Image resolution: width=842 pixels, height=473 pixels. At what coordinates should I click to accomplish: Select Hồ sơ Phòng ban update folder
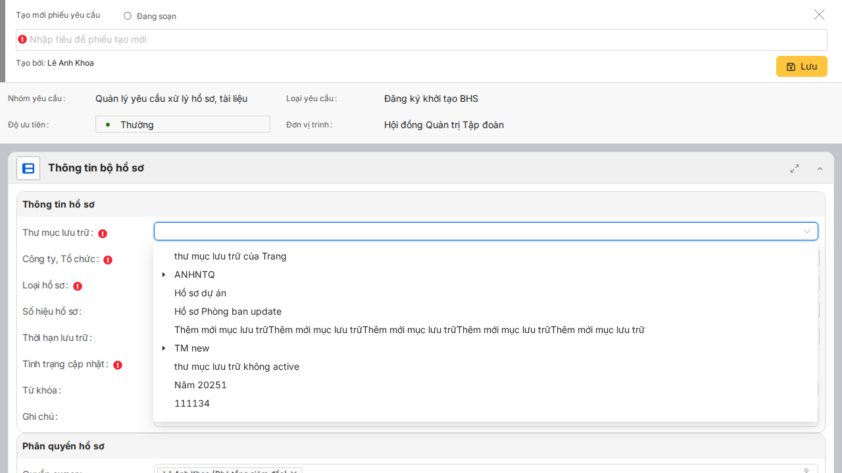click(x=228, y=311)
